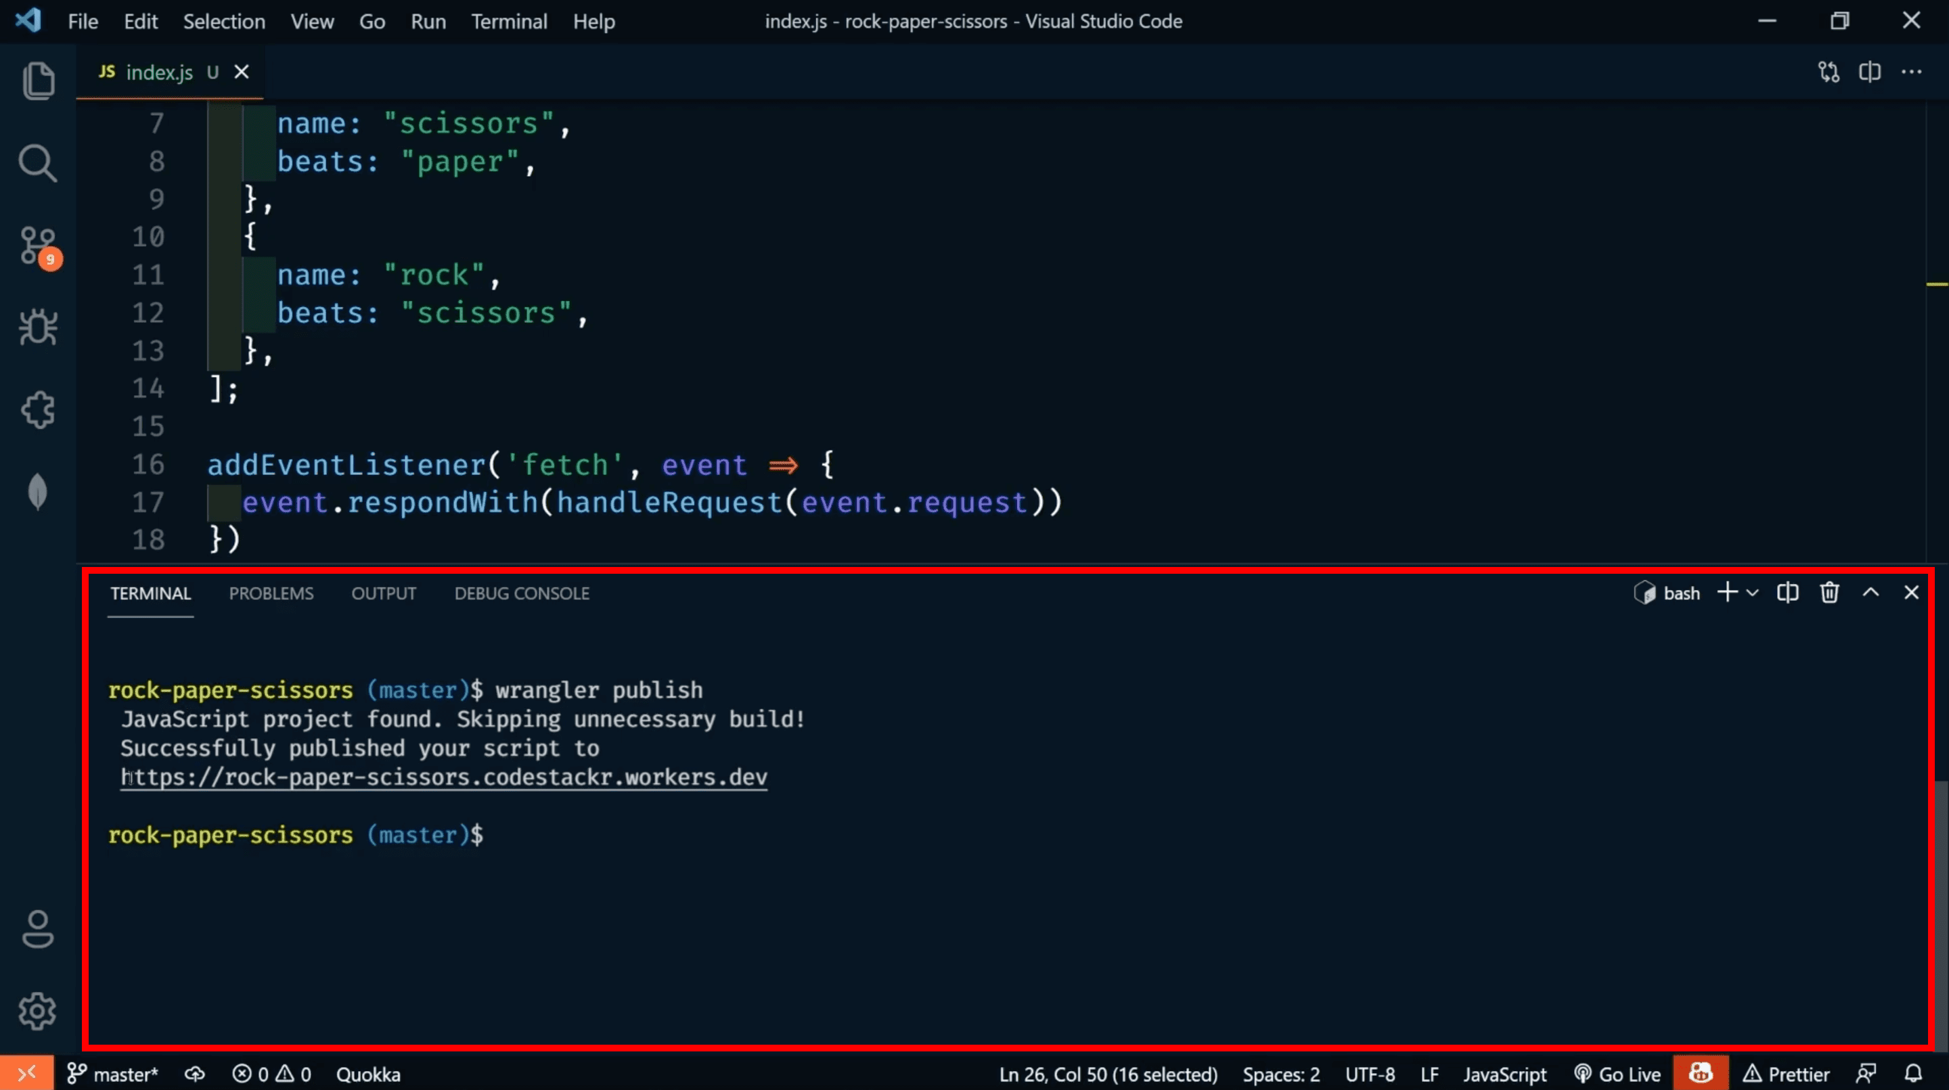Open the Extensions view
This screenshot has height=1090, width=1949.
click(x=38, y=410)
